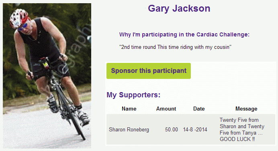Click the cyclist's red and white helmet
This screenshot has height=151, width=278.
(x=18, y=18)
